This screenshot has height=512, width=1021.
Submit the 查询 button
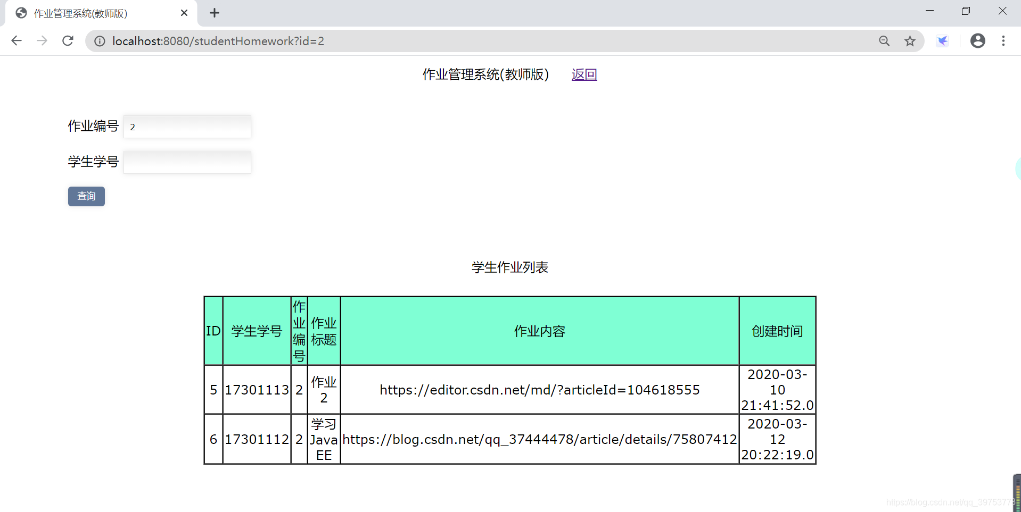tap(86, 196)
